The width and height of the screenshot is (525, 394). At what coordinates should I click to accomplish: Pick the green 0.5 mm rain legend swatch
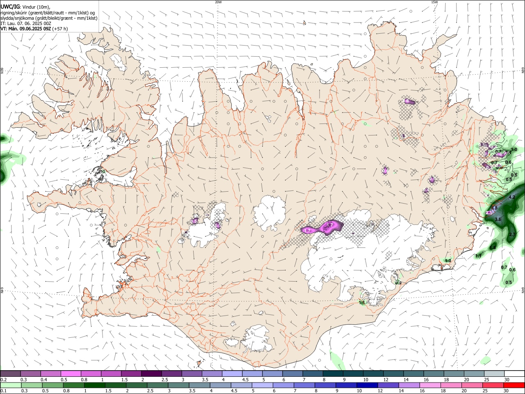click(52, 385)
